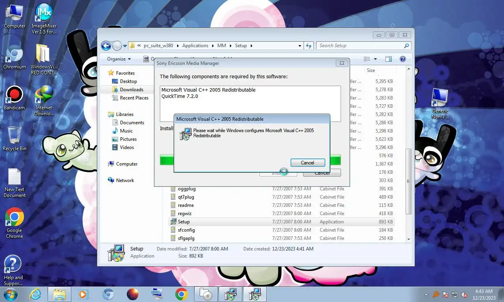Click the orange magnifier tray icon
Viewport: 504px width, 302px height.
tap(436, 295)
